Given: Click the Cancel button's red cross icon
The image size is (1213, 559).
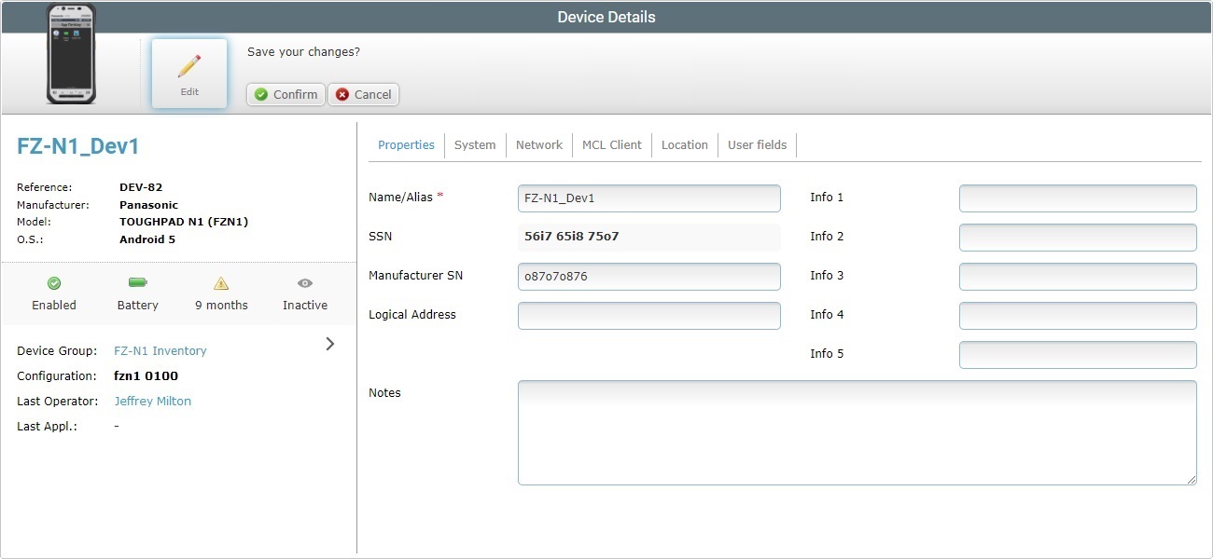Looking at the screenshot, I should [342, 94].
